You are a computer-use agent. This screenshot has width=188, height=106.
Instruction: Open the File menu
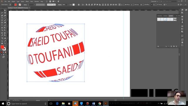point(6,1)
